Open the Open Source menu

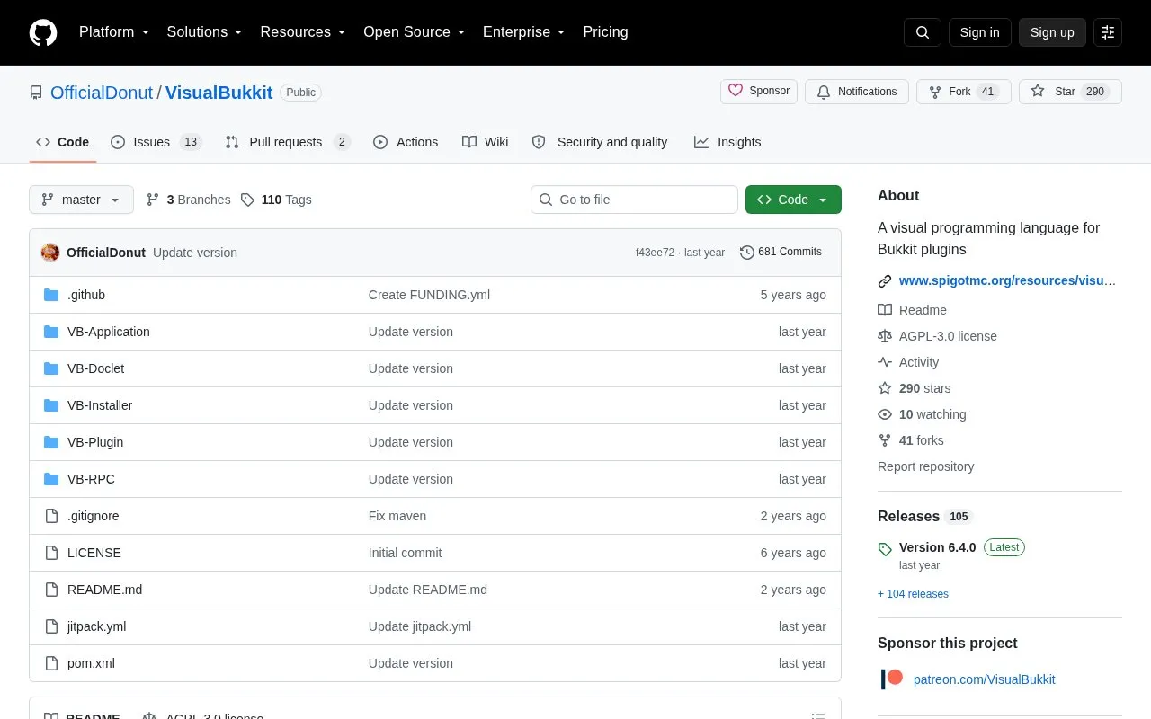tap(415, 32)
